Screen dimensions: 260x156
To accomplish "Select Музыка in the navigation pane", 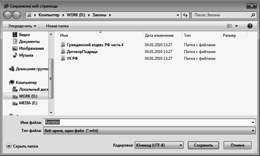I will pos(26,55).
